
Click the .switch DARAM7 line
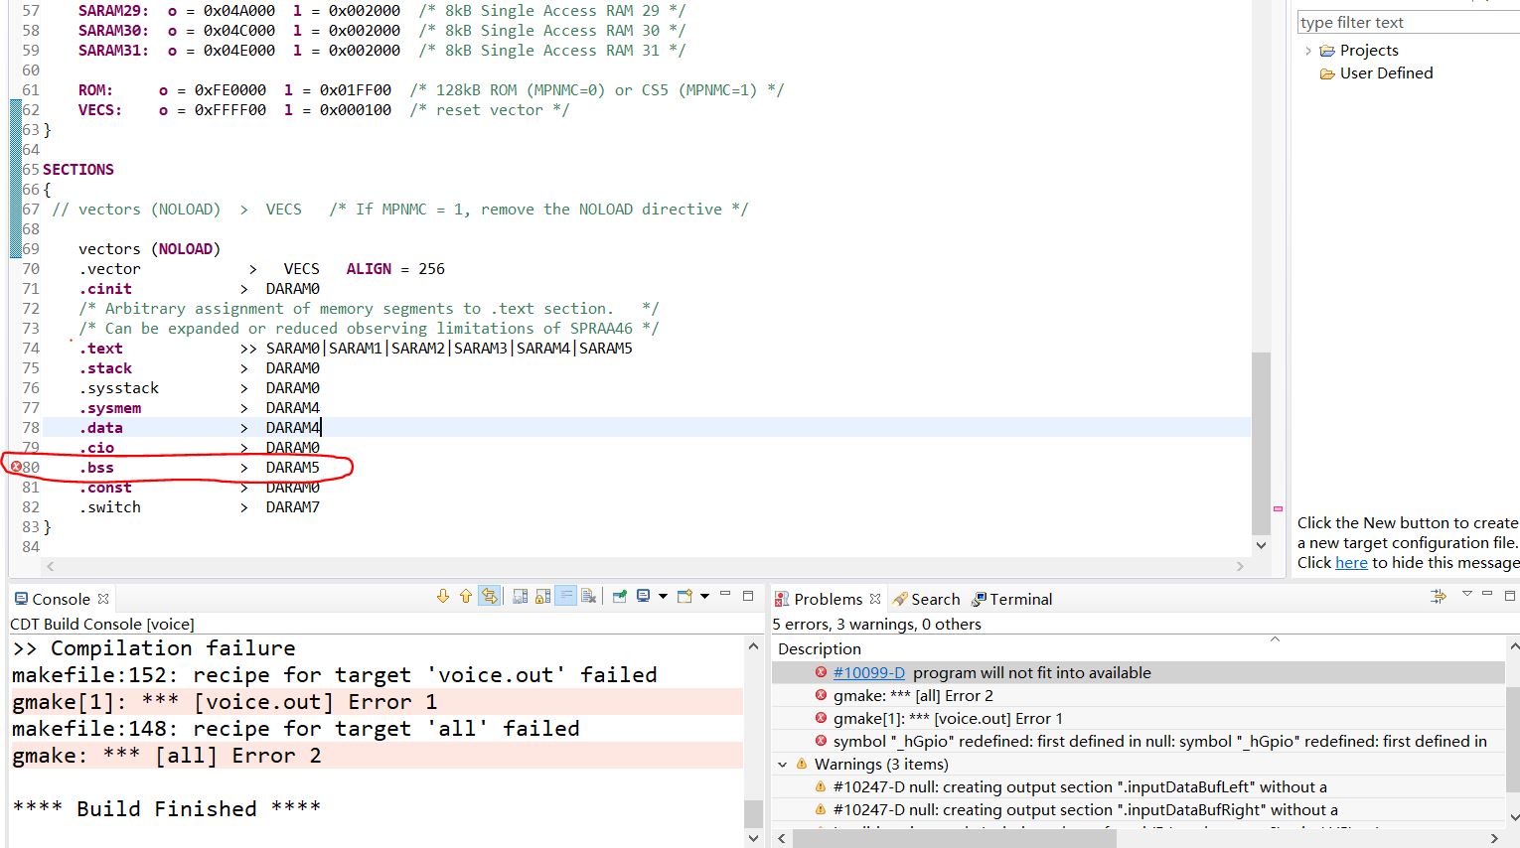click(199, 507)
